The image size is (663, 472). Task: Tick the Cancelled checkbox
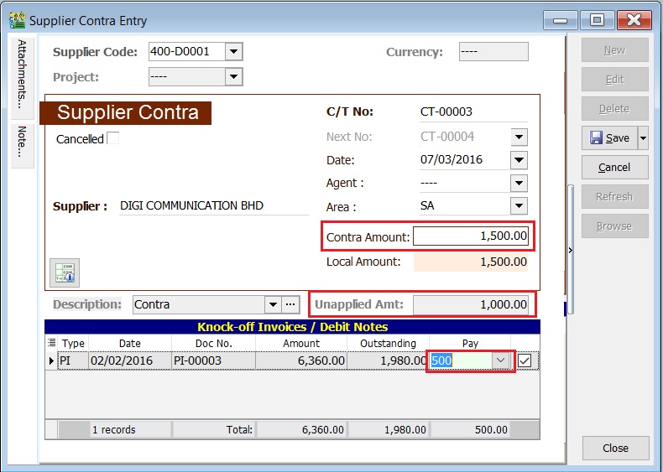[112, 138]
